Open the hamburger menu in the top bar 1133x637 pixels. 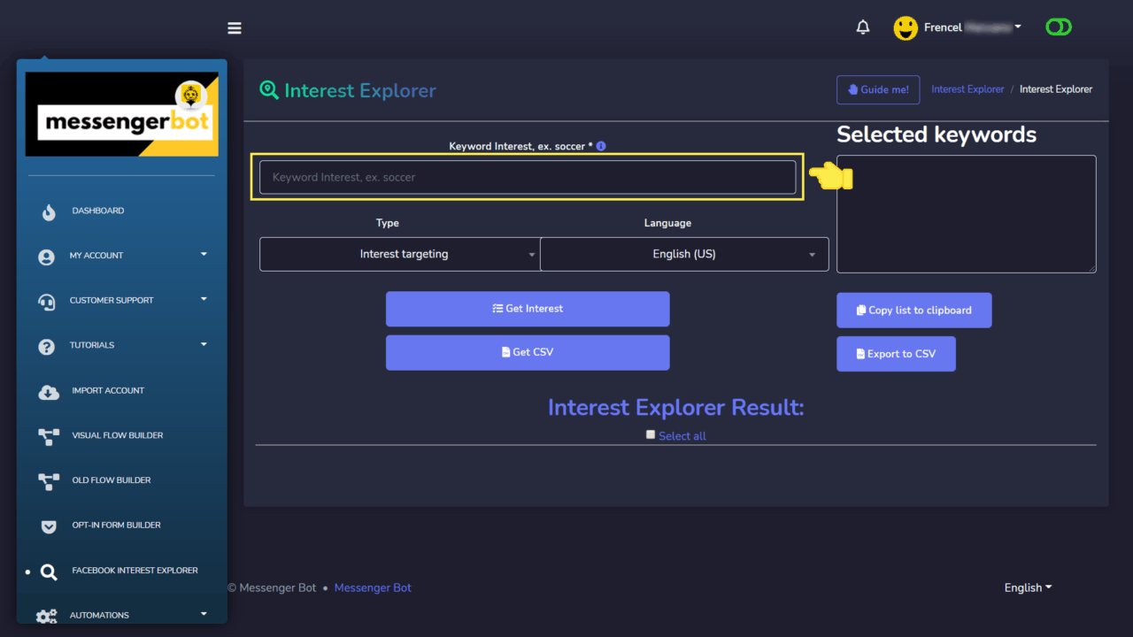234,27
